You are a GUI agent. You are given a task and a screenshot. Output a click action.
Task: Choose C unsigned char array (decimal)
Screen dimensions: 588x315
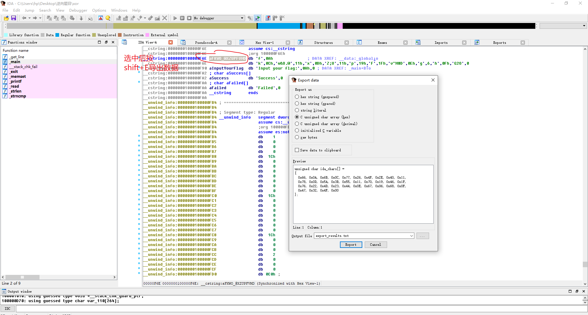pyautogui.click(x=297, y=124)
